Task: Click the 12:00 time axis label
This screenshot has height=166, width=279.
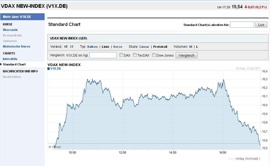Action: [x=122, y=152]
